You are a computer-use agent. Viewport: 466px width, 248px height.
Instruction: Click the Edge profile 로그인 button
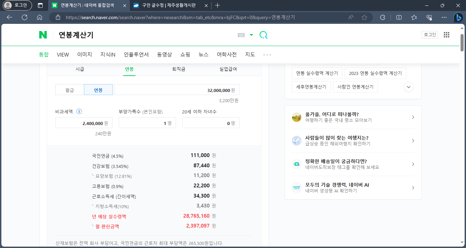pos(17,5)
